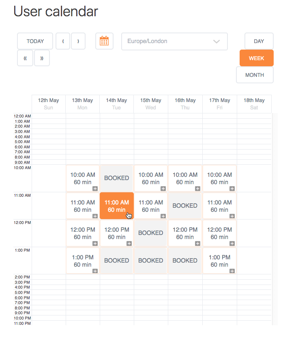Go to previous week with single left arrow
Viewport: 283px width, 337px height.
coord(63,41)
